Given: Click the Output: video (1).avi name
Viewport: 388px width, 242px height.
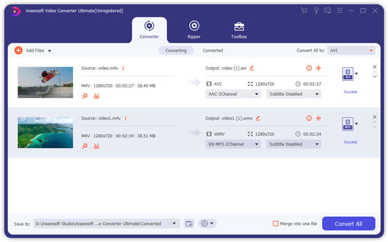Looking at the screenshot, I should pyautogui.click(x=226, y=68).
